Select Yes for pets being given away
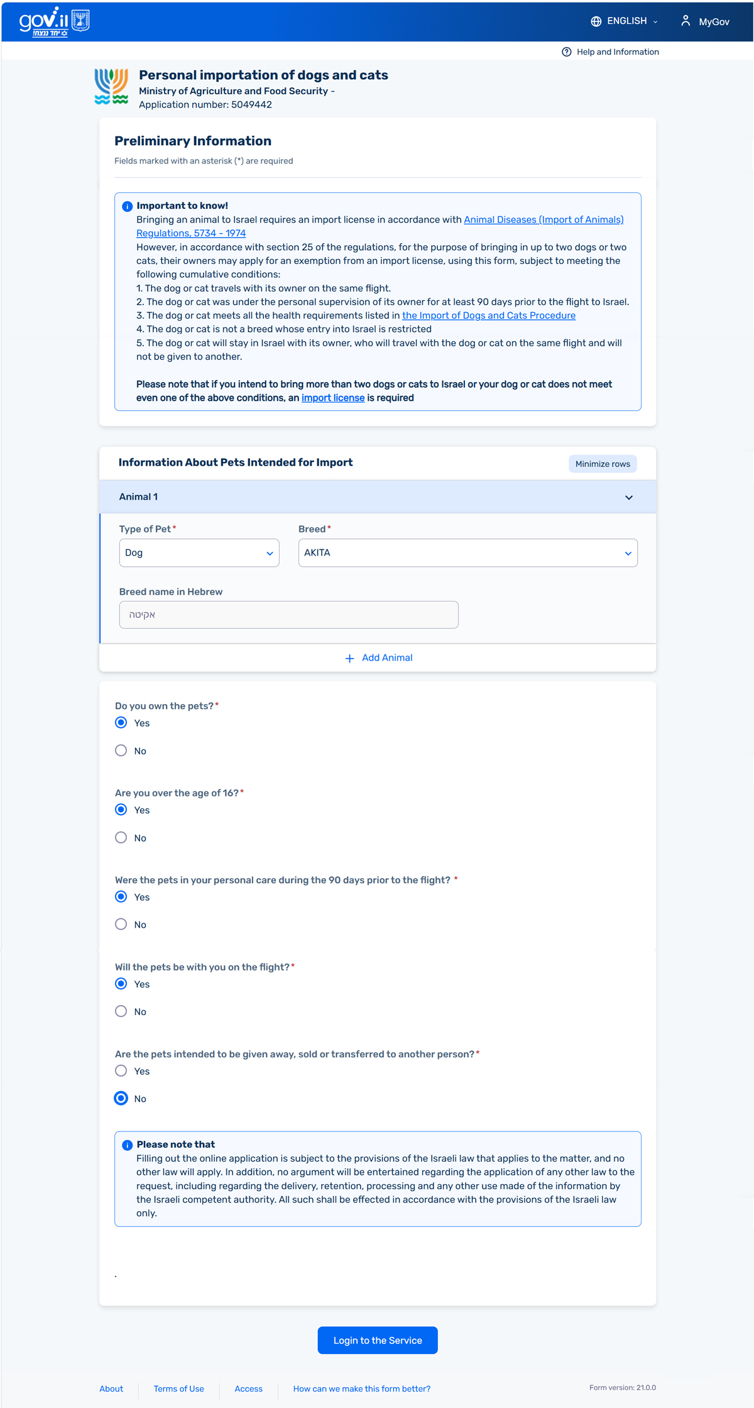The height and width of the screenshot is (1408, 754). pyautogui.click(x=121, y=1070)
